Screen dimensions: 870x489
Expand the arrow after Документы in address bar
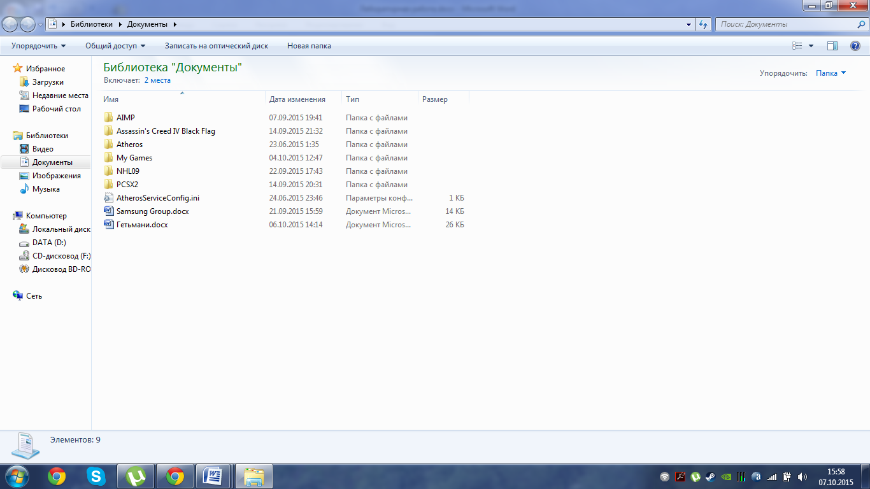tap(175, 24)
